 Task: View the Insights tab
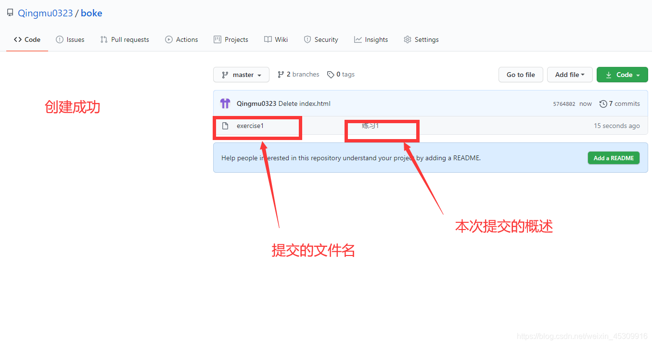[x=371, y=39]
